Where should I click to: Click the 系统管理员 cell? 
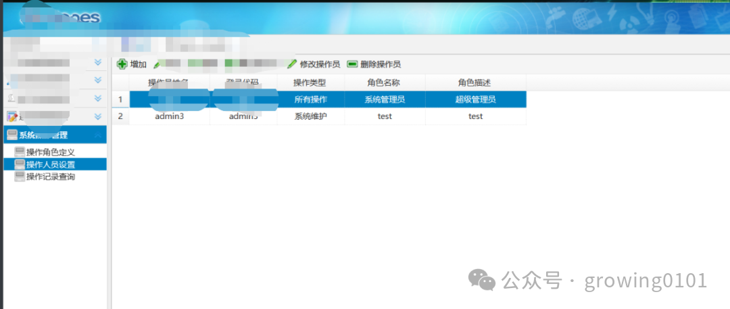pos(385,99)
